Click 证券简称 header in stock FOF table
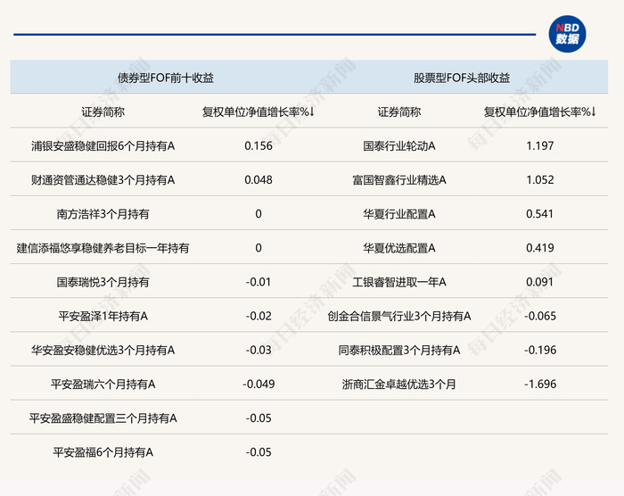The width and height of the screenshot is (624, 496). pos(399,112)
